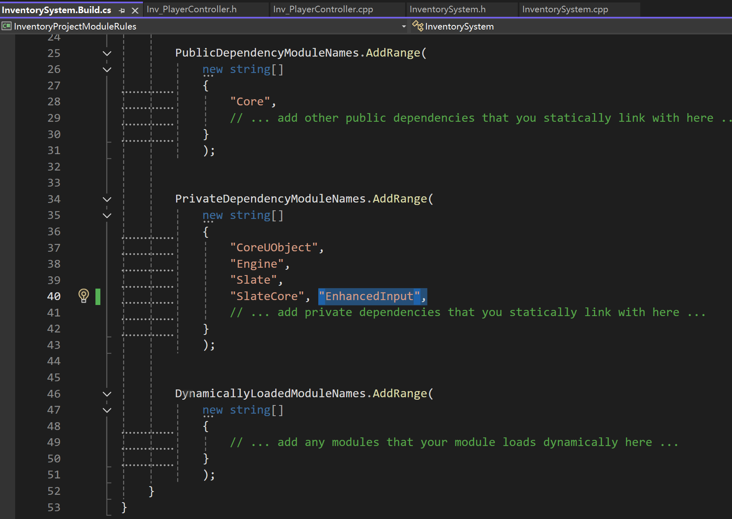The image size is (732, 519).
Task: Click "new string[]" on line 26
Action: (243, 69)
